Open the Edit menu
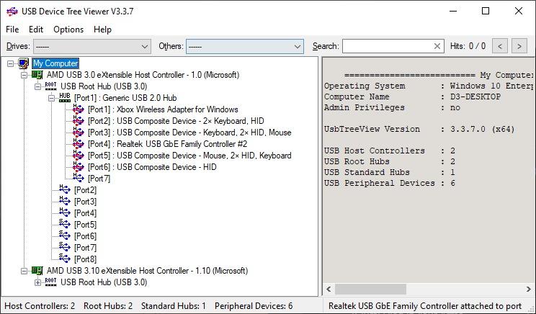This screenshot has width=536, height=314. [36, 30]
